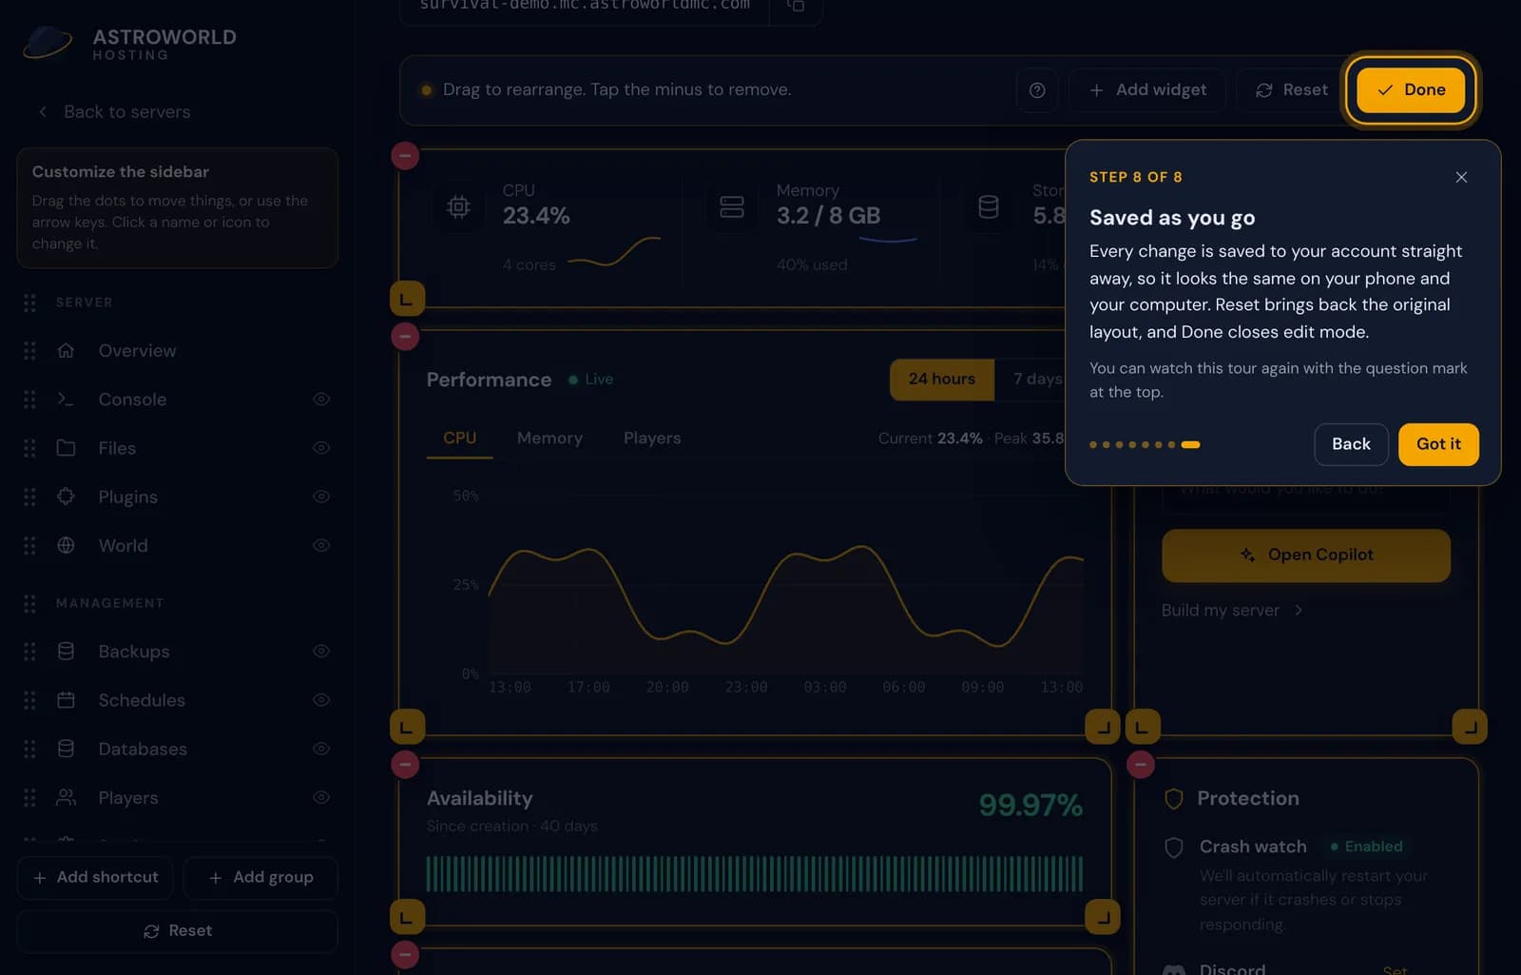This screenshot has height=975, width=1521.
Task: Click the Done button to exit edit mode
Action: [1411, 90]
